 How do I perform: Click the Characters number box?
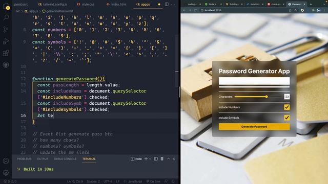(287, 97)
